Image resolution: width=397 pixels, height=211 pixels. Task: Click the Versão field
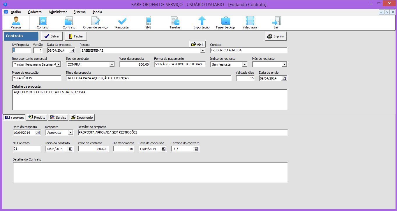pos(38,51)
